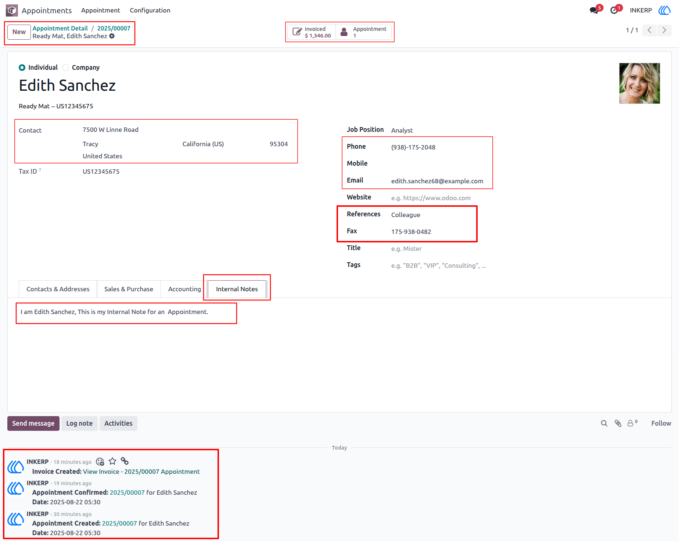The width and height of the screenshot is (679, 541).
Task: Click Send message button
Action: tap(33, 423)
